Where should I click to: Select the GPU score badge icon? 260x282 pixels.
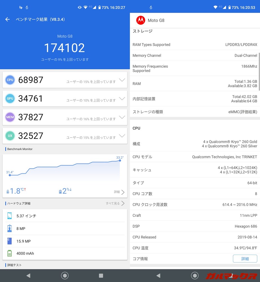coord(10,98)
